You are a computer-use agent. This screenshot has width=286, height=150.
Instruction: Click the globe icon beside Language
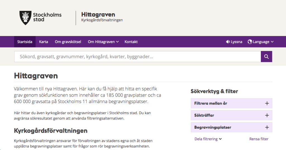click(x=250, y=42)
